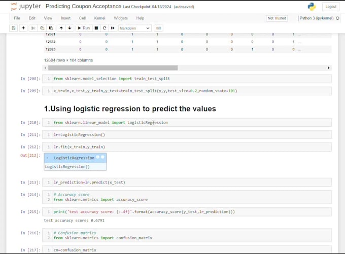Select the lr.fit(x_train,y_train) cell
Screen dimensions: 345x254
click(x=187, y=147)
